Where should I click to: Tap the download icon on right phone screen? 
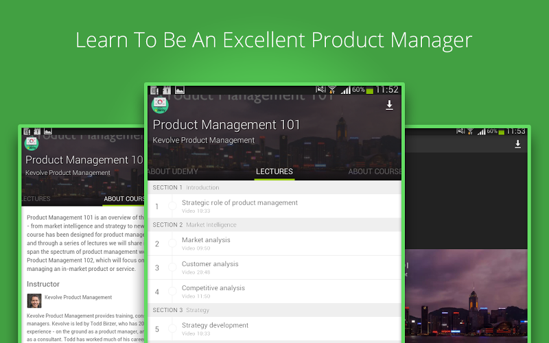(517, 144)
